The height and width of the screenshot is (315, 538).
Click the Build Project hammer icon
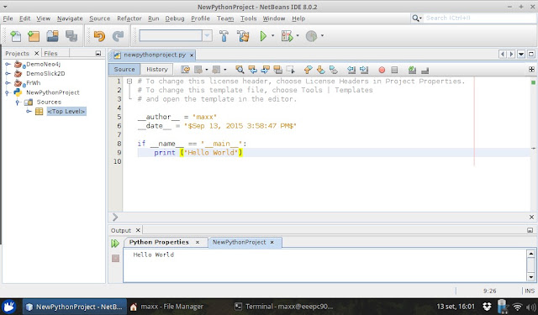(224, 35)
